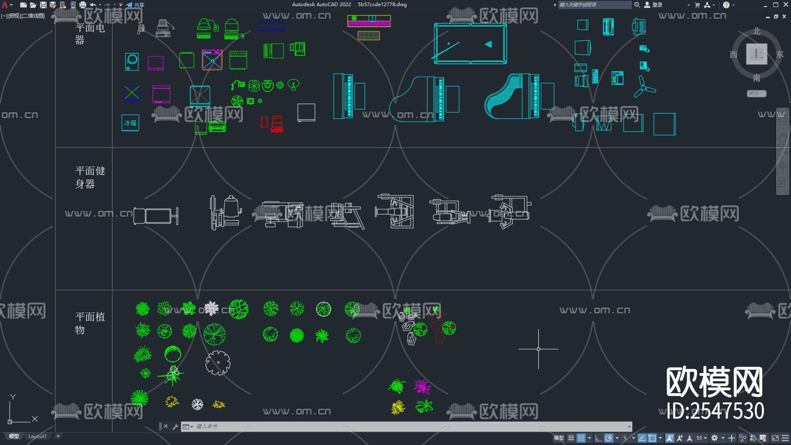Screen dimensions: 791x445
Task: Close the command line with X icon
Action: click(166, 427)
